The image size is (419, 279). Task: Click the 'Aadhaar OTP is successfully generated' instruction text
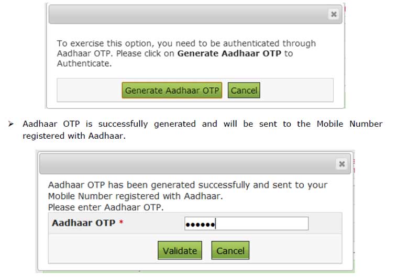click(x=202, y=124)
